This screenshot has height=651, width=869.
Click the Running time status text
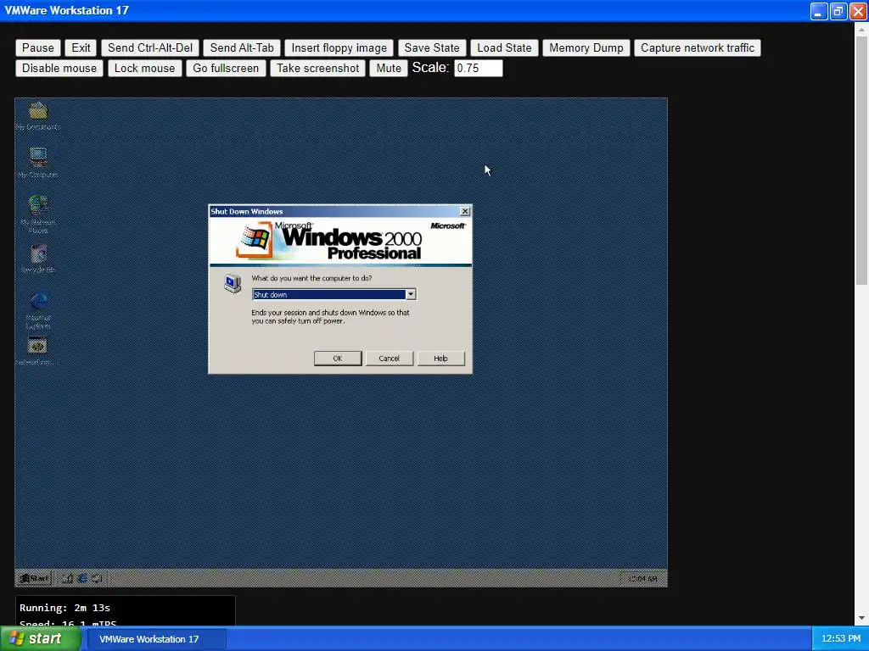pyautogui.click(x=64, y=608)
